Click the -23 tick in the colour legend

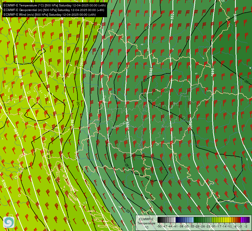point(208,226)
